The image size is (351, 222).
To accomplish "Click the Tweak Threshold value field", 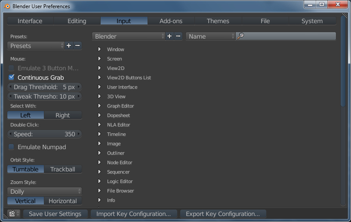I will pos(45,96).
